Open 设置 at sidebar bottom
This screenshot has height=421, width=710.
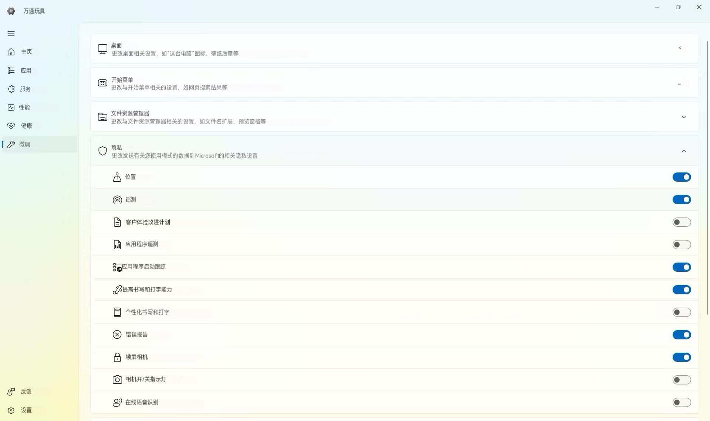(x=26, y=410)
